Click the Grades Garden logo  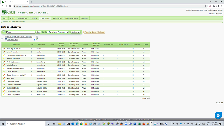tap(8, 13)
